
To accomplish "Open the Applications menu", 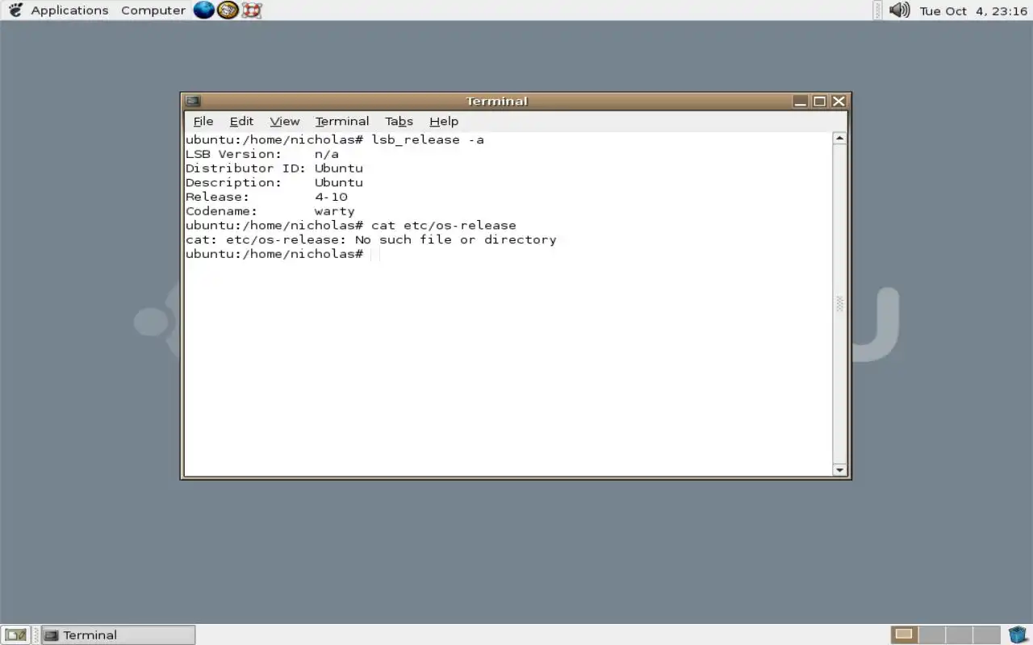I will point(69,10).
